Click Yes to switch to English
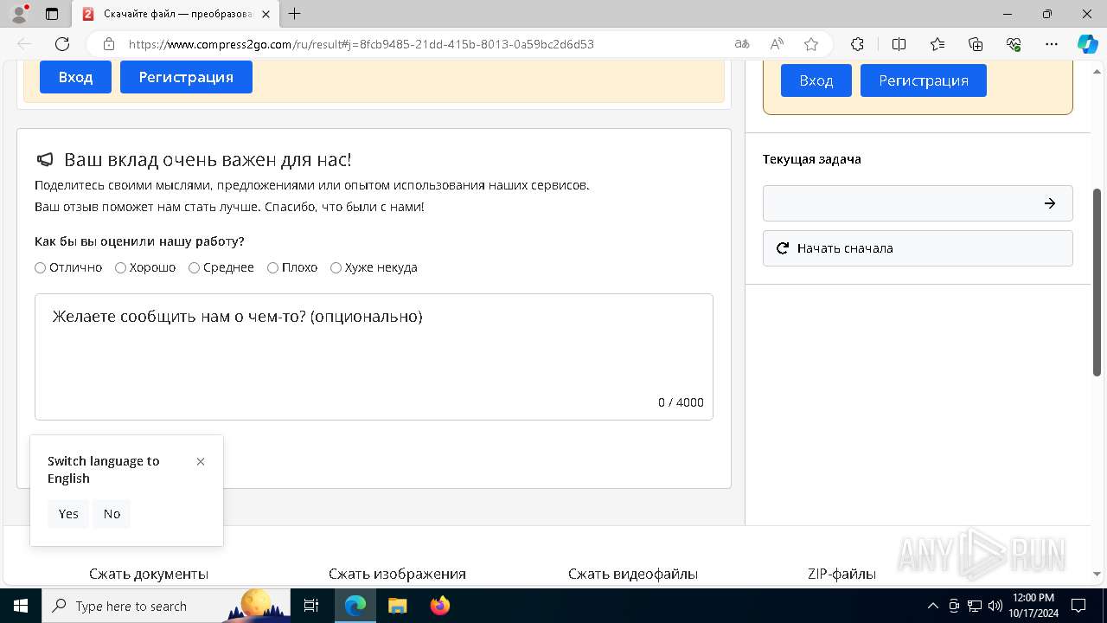 pyautogui.click(x=68, y=514)
